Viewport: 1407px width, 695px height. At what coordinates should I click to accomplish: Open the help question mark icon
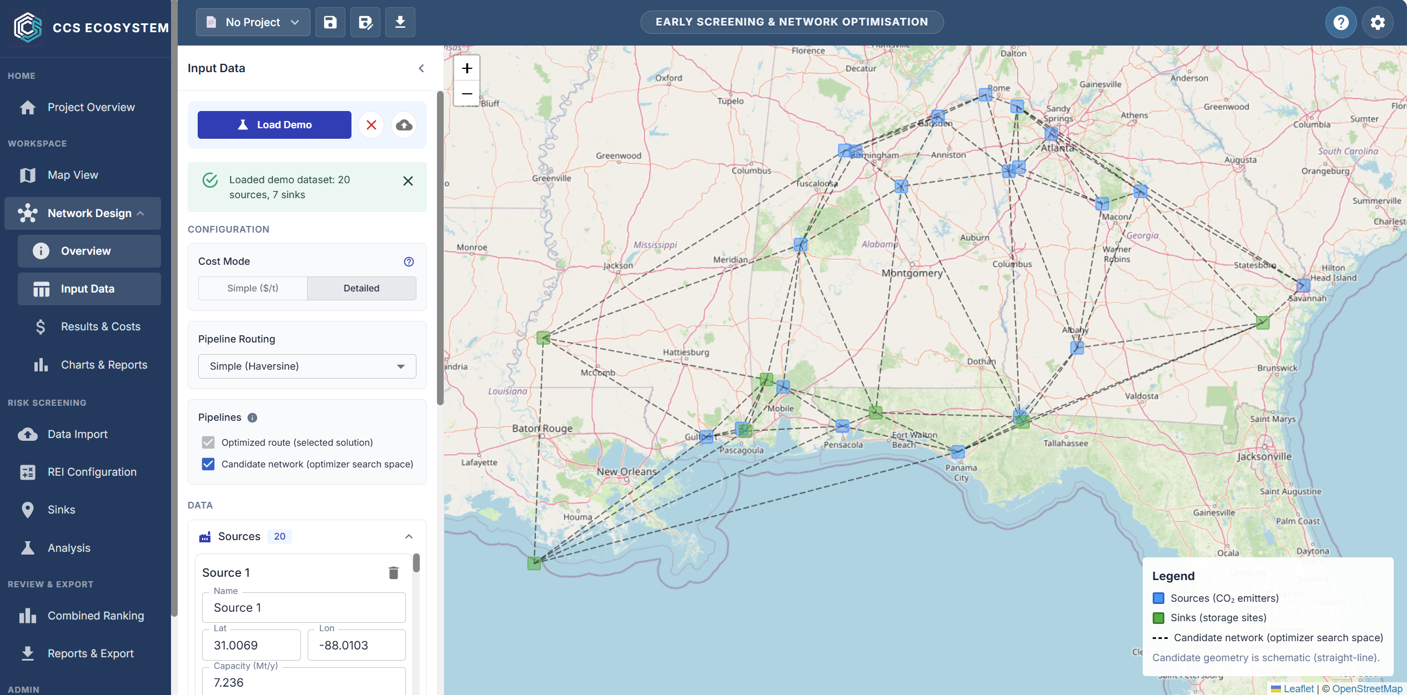point(1341,22)
